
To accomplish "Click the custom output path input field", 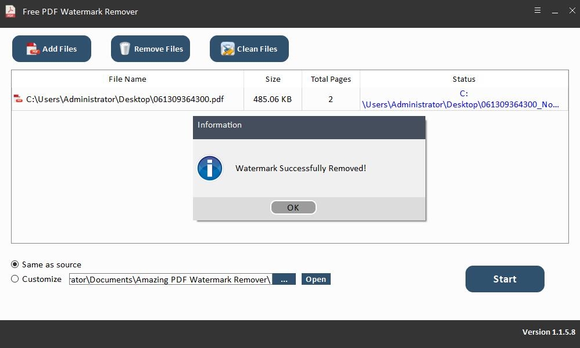I will coord(169,279).
